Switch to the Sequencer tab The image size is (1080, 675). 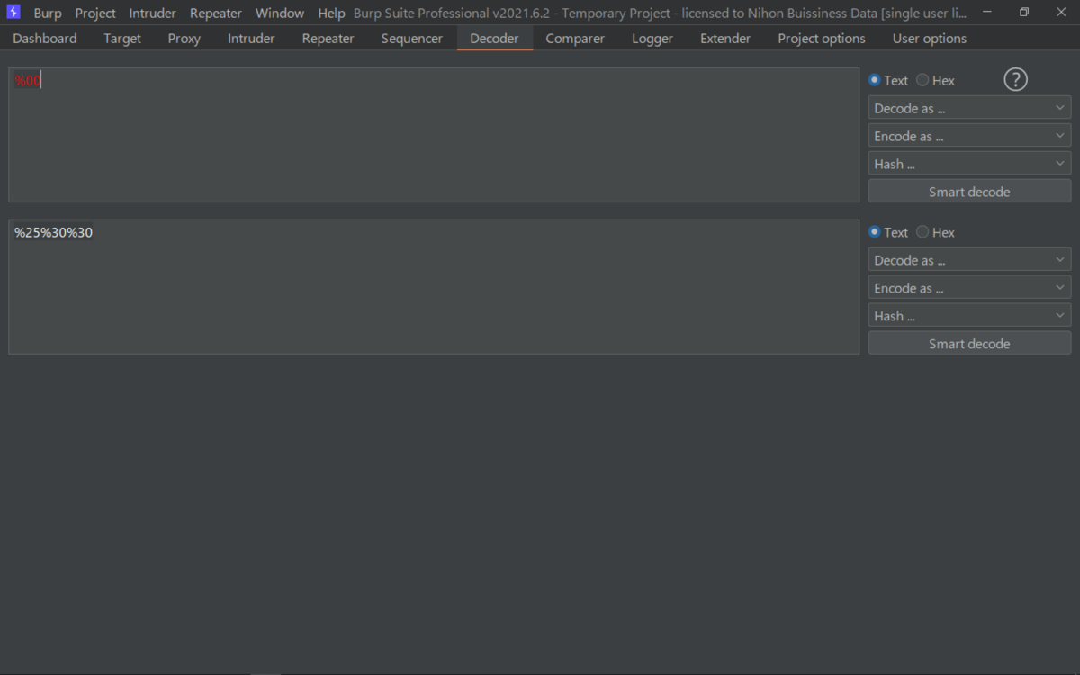pos(412,39)
